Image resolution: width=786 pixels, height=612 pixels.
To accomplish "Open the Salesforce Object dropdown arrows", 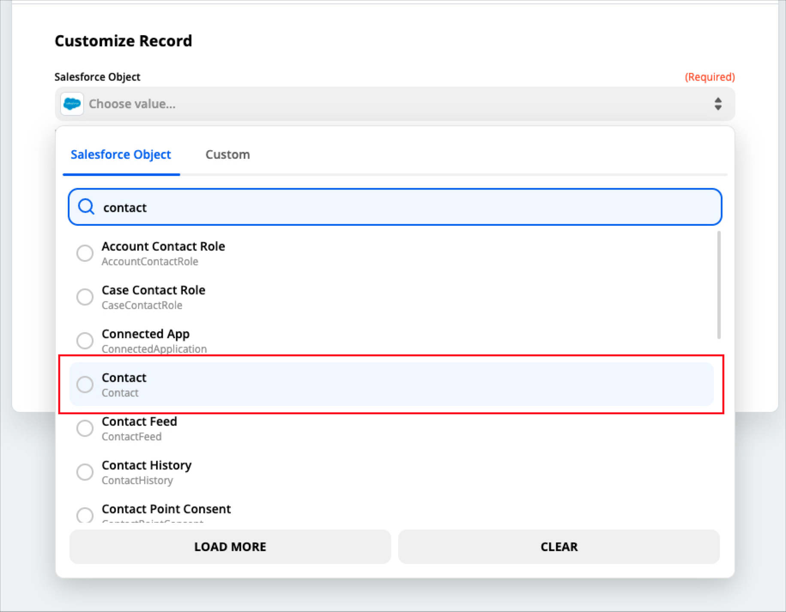I will pos(718,104).
